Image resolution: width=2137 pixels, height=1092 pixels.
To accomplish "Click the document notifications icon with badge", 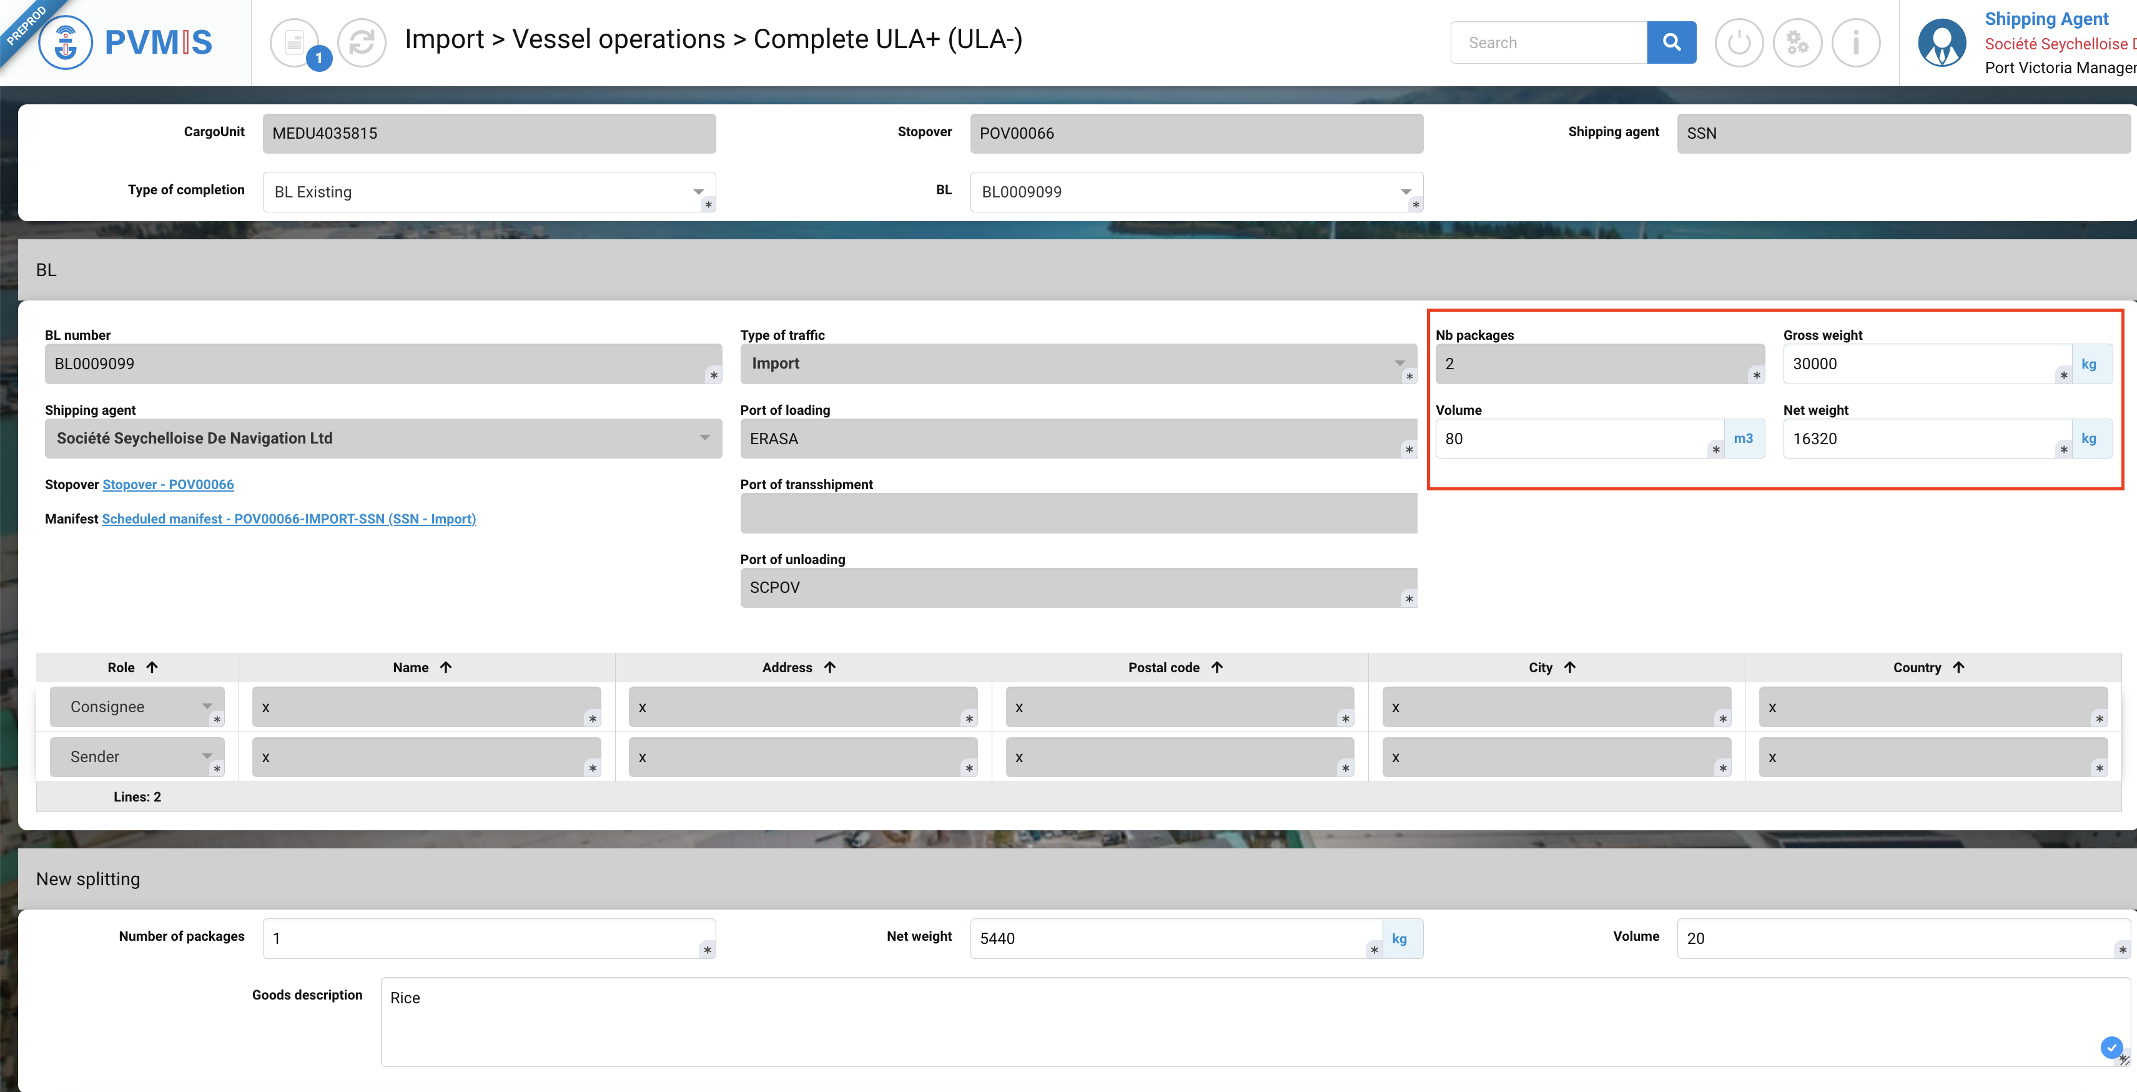I will coord(295,42).
